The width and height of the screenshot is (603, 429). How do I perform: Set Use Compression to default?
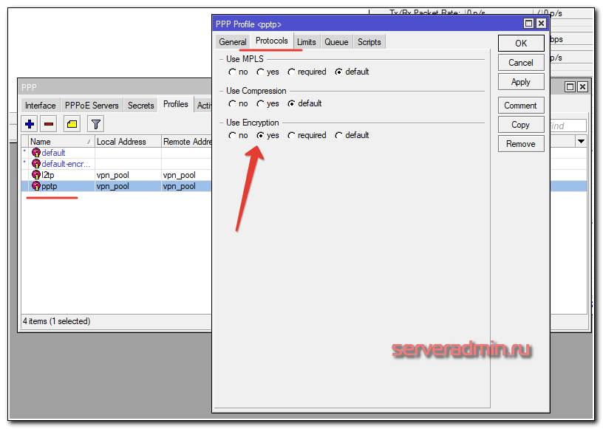pyautogui.click(x=291, y=104)
